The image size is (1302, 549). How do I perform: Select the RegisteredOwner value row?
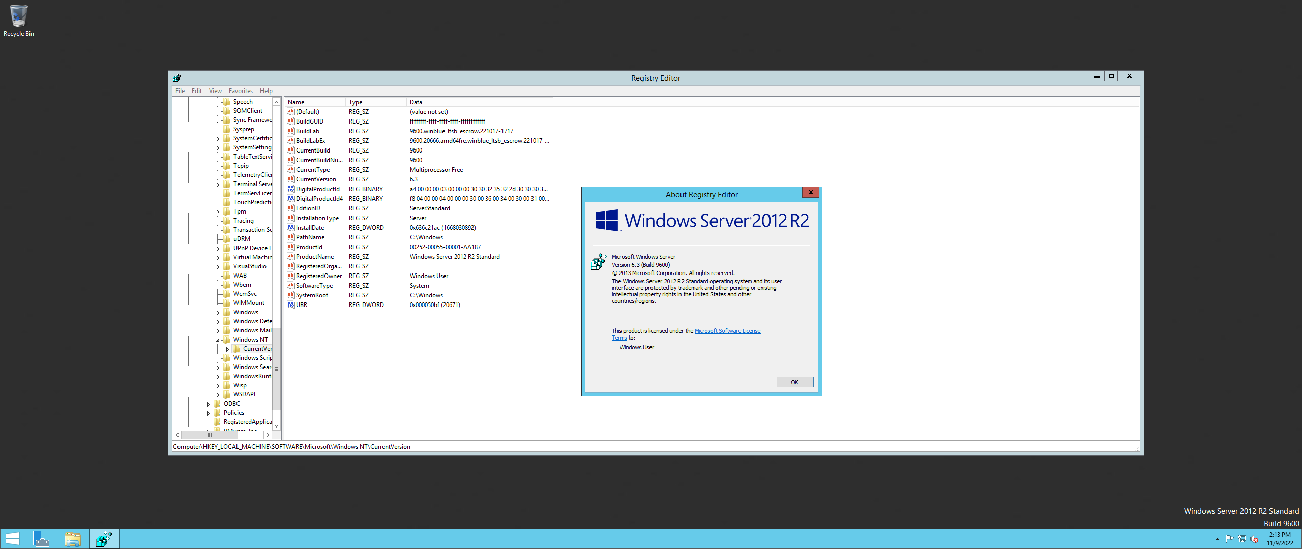point(419,276)
